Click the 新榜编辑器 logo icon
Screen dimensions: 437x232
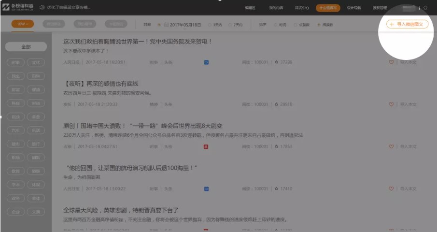tap(6, 7)
